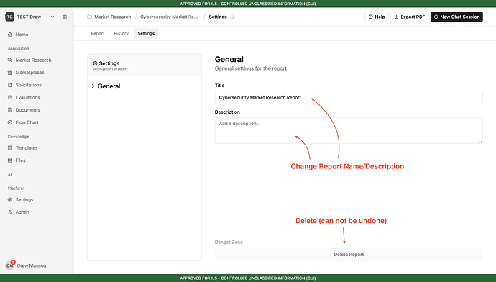Click the General heading text
496x282 pixels.
click(x=229, y=59)
